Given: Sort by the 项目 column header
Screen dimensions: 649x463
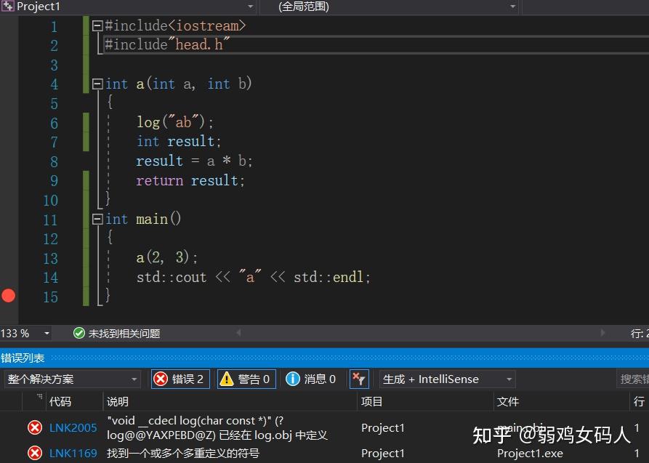Looking at the screenshot, I should click(x=371, y=402).
